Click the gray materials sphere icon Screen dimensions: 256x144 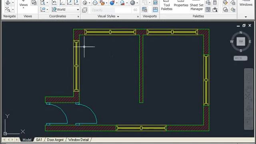pyautogui.click(x=133, y=3)
